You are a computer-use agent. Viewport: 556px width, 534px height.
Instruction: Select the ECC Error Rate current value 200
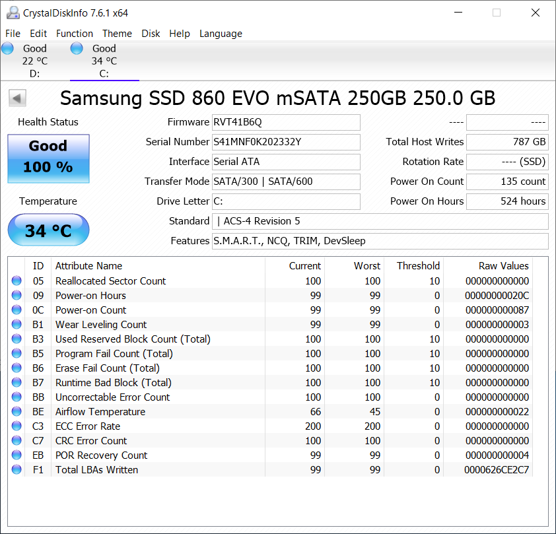pos(313,426)
